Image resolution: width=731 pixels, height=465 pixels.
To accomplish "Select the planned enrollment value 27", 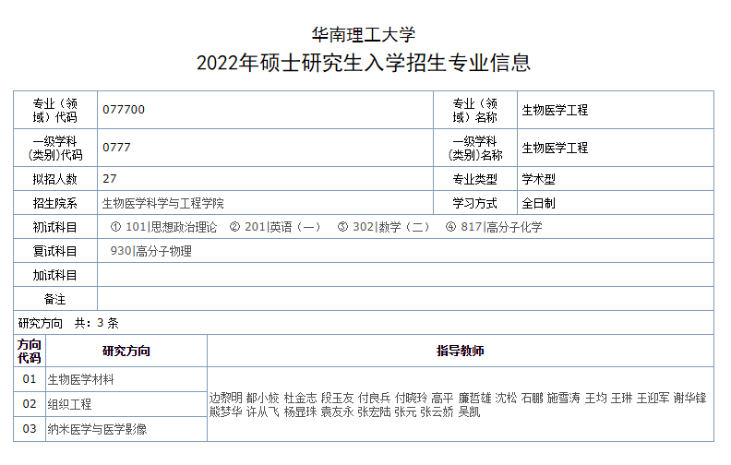I will coord(110,179).
